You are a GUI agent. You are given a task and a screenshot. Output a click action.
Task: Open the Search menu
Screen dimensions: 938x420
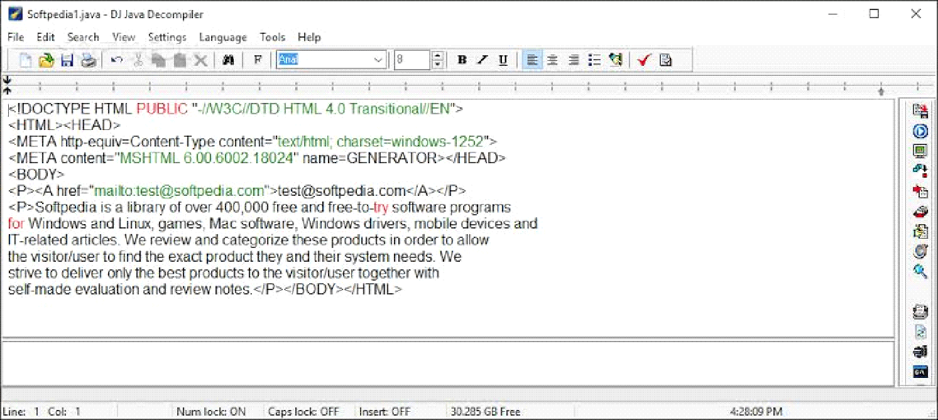[83, 37]
